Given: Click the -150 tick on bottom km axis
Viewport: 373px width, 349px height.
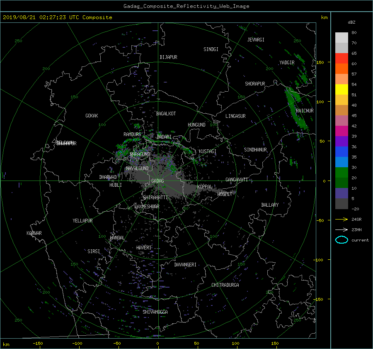Looking at the screenshot, I should point(38,343).
